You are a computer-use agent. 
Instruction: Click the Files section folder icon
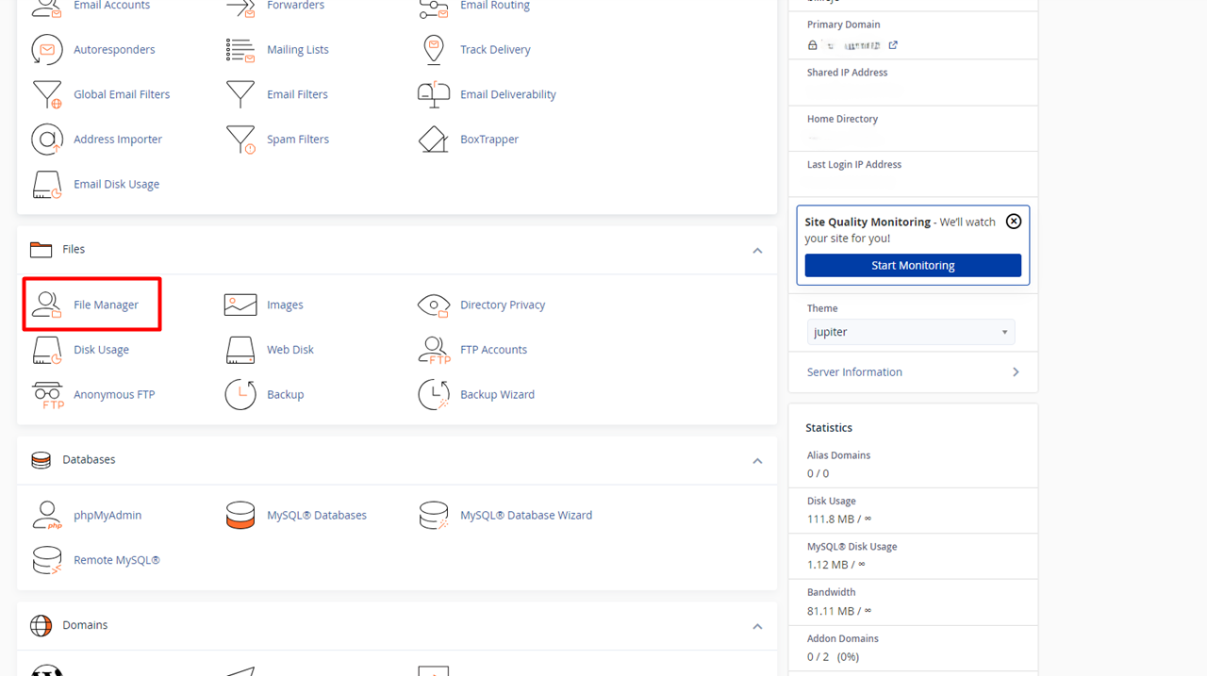pos(41,249)
